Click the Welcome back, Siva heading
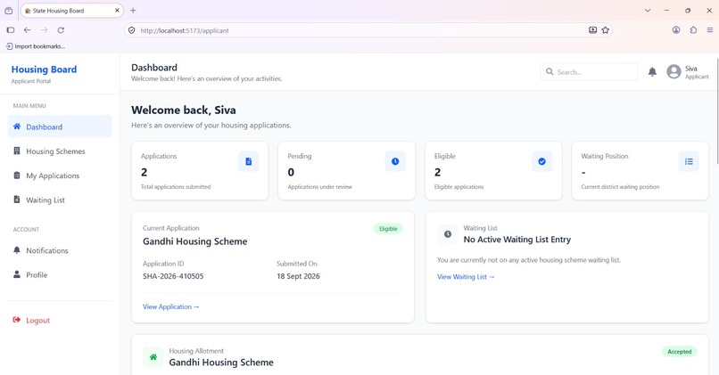The height and width of the screenshot is (375, 719). [x=184, y=110]
